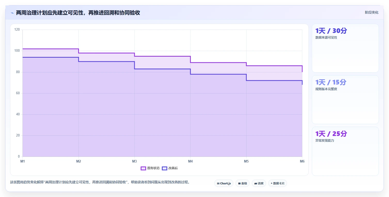Open the 数据来源可见性 card

(x=345, y=48)
